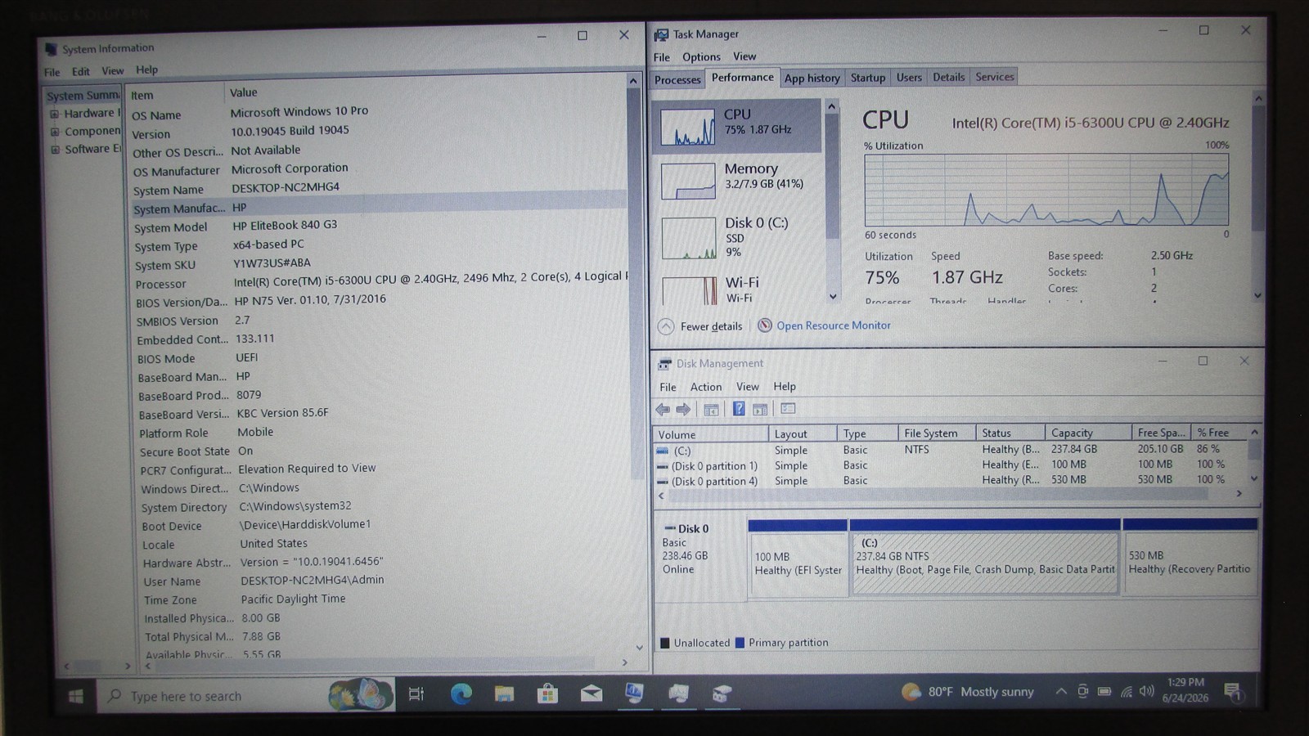Open File Explorer from taskbar

(504, 694)
